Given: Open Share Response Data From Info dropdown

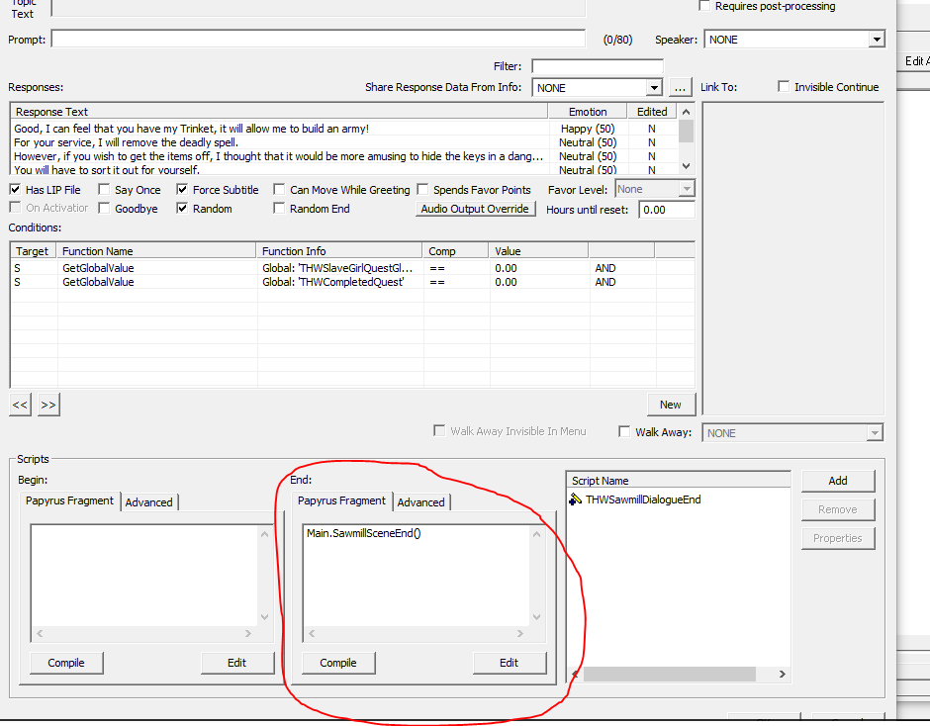Looking at the screenshot, I should coord(653,87).
